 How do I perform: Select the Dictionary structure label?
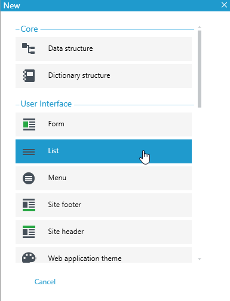(x=79, y=75)
